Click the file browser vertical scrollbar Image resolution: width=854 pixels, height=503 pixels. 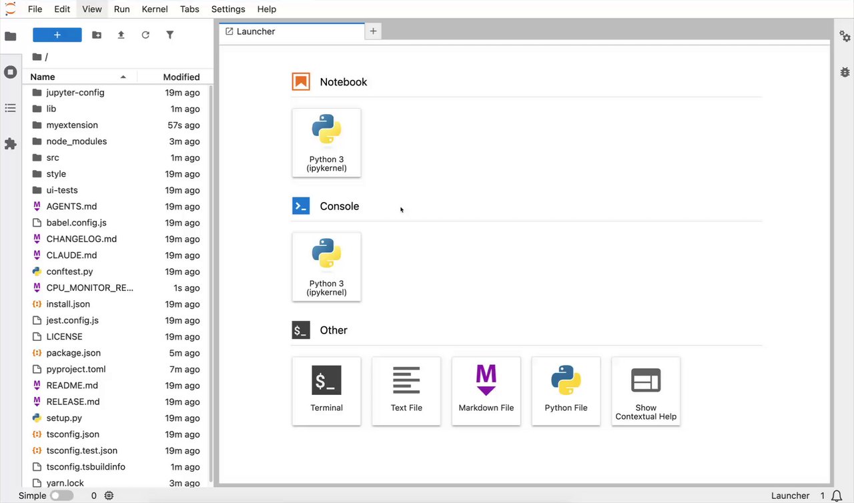(211, 284)
